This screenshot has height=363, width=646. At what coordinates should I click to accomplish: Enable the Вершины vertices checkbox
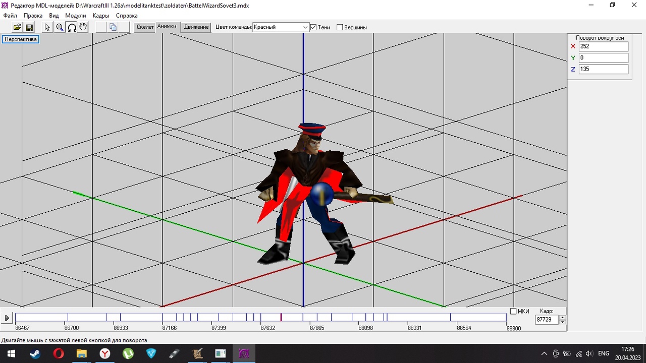[340, 27]
